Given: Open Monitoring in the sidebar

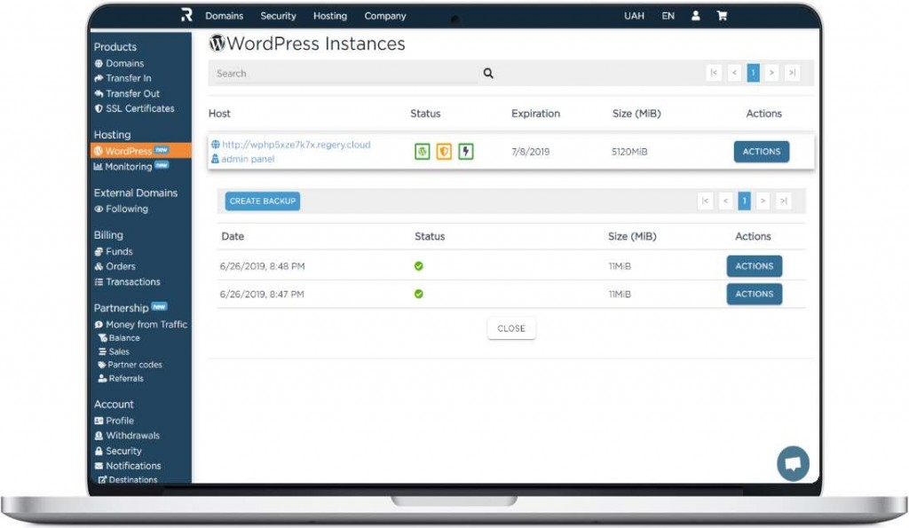Looking at the screenshot, I should point(131,166).
